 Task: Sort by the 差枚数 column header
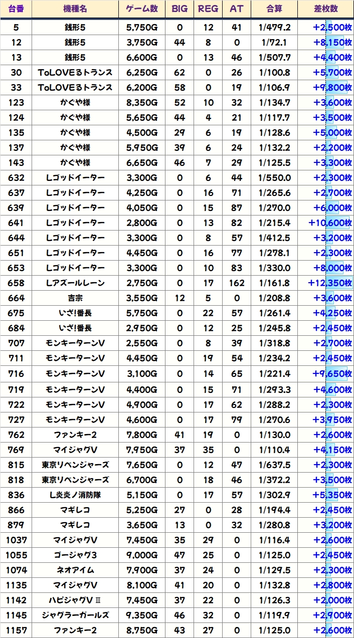coord(325,9)
